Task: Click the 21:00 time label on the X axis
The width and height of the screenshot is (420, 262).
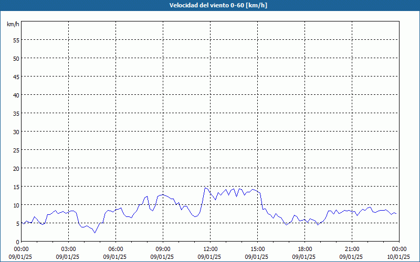Action: [x=352, y=249]
